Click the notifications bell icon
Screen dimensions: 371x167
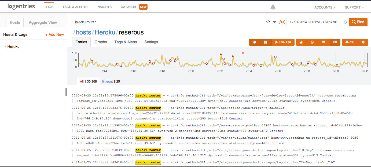click(x=273, y=7)
